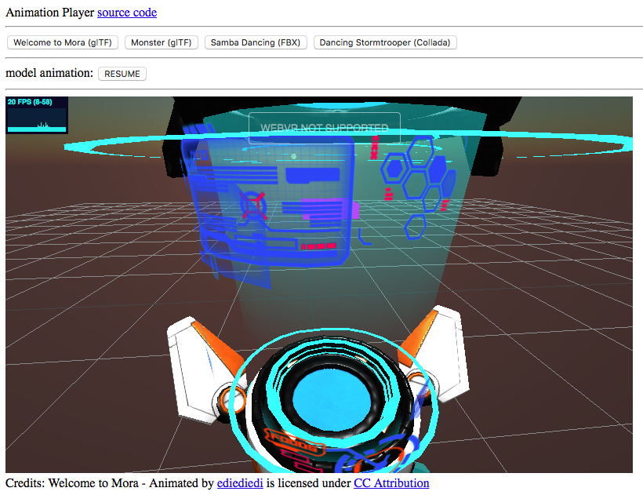Select the Samba Dancing (FBX) model
643x495 pixels.
[256, 42]
